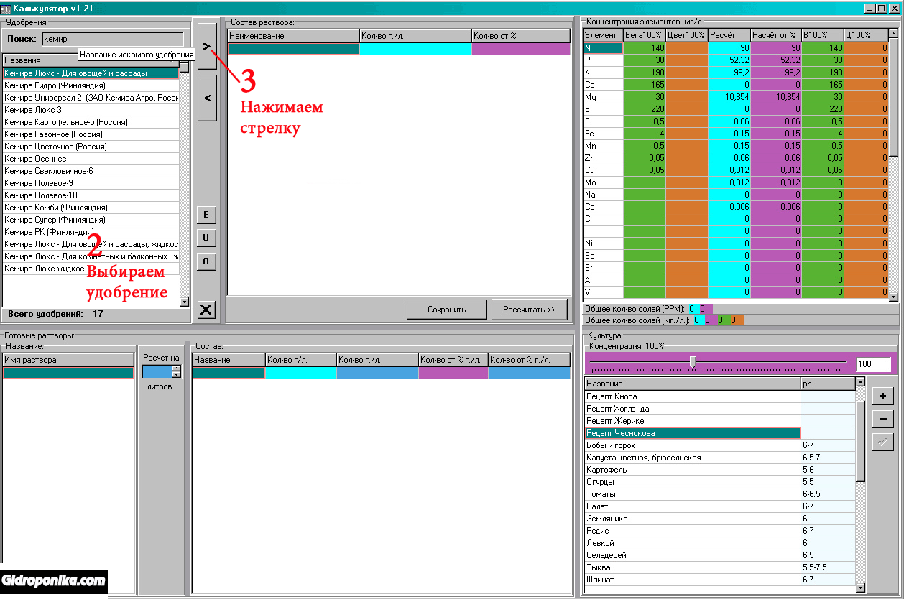The image size is (904, 599).
Task: Add selected fertilizer with the > arrow button
Action: (x=207, y=46)
